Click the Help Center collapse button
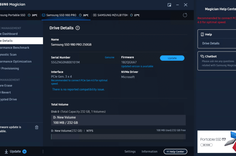 (x=175, y=151)
